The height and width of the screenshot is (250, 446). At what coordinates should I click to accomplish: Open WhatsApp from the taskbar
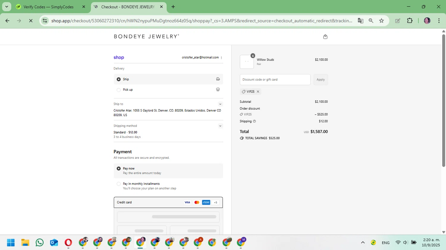click(x=40, y=243)
